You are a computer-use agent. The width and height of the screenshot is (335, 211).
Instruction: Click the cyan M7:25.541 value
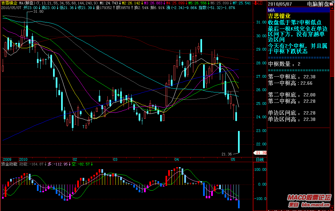point(242,3)
